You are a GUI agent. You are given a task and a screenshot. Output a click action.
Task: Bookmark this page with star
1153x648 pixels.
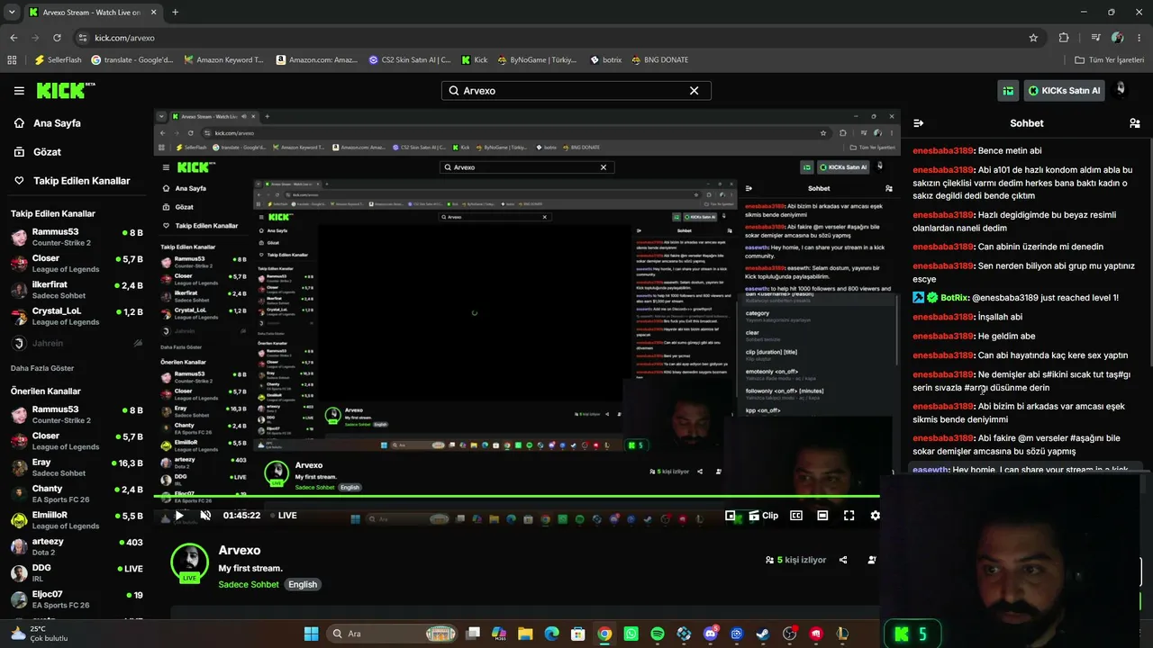tap(1033, 38)
